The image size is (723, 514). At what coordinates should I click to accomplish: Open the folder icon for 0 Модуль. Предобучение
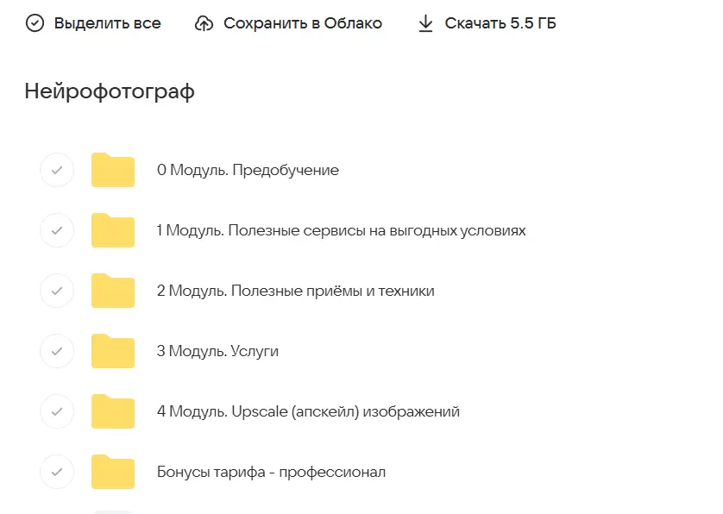112,170
